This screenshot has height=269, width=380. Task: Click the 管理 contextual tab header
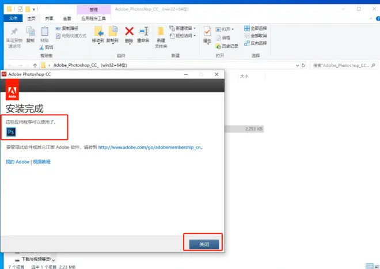click(x=94, y=10)
